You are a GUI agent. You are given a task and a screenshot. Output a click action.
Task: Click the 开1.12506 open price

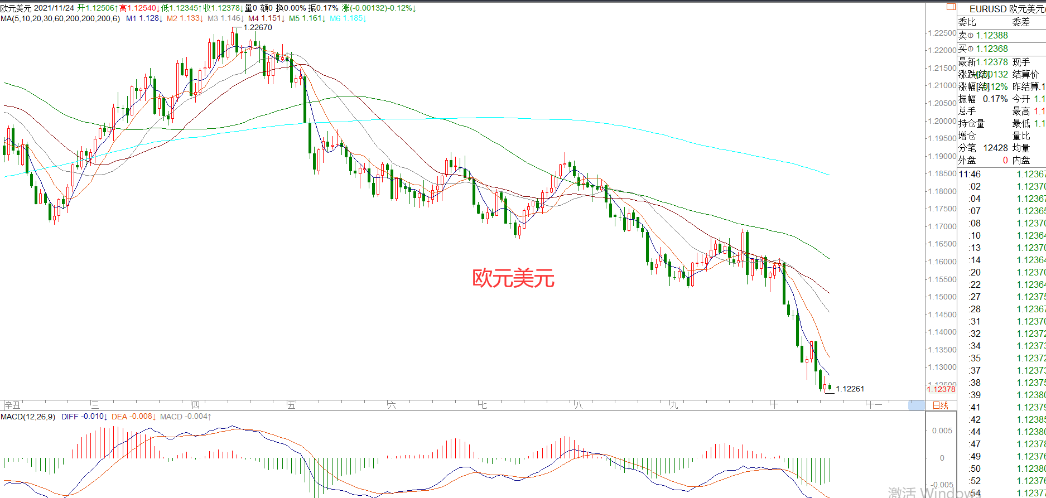pos(98,8)
